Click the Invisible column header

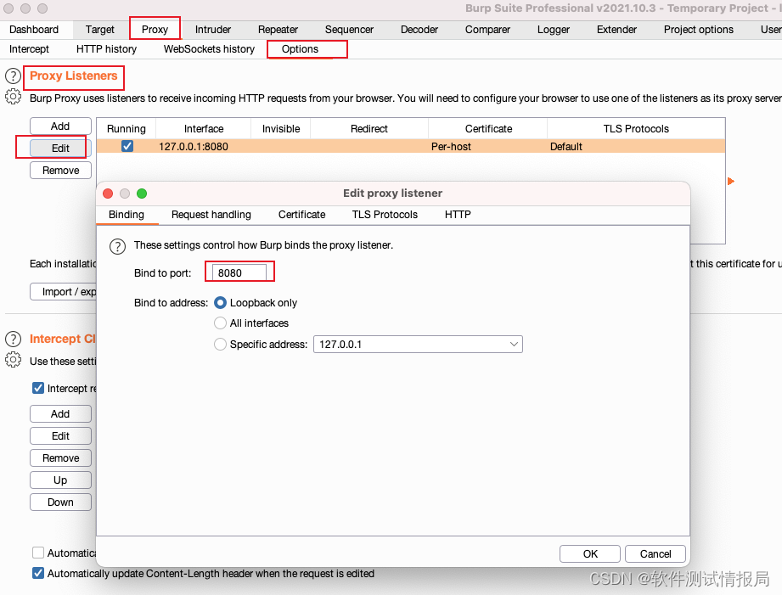(281, 129)
